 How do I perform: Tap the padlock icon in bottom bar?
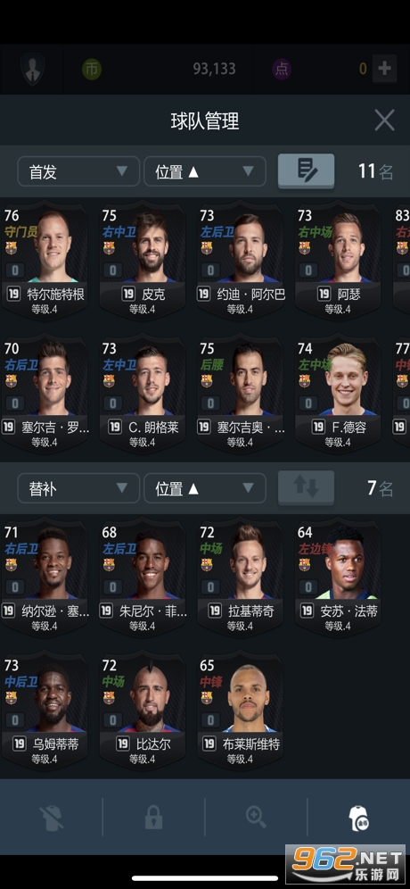[153, 818]
